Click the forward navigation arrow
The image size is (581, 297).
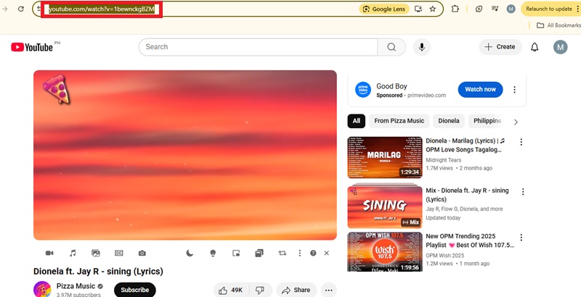pyautogui.click(x=5, y=9)
